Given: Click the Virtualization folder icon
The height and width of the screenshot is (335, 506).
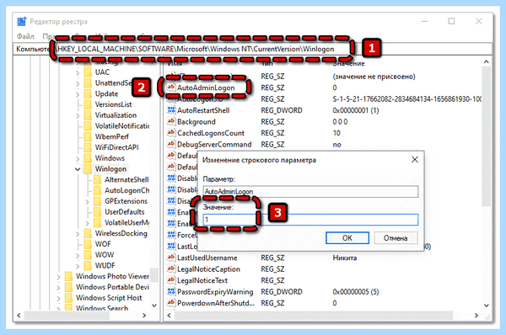Looking at the screenshot, I should pyautogui.click(x=88, y=115).
